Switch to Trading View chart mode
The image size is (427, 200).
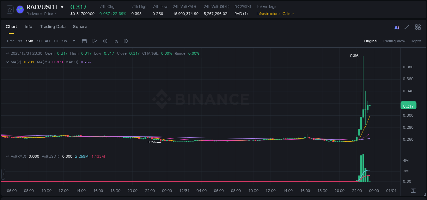point(394,41)
